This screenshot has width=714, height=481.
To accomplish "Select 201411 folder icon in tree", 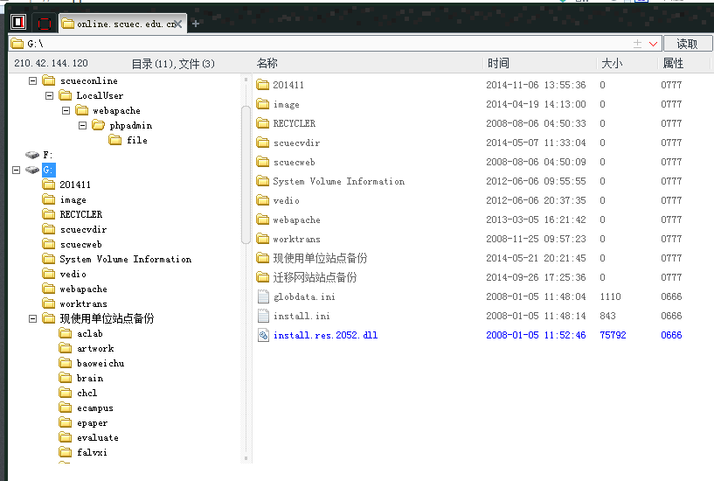I will (x=49, y=185).
